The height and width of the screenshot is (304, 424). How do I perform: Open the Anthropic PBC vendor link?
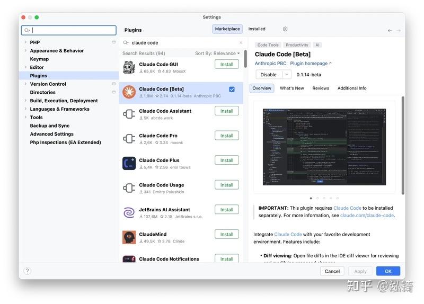pos(270,63)
